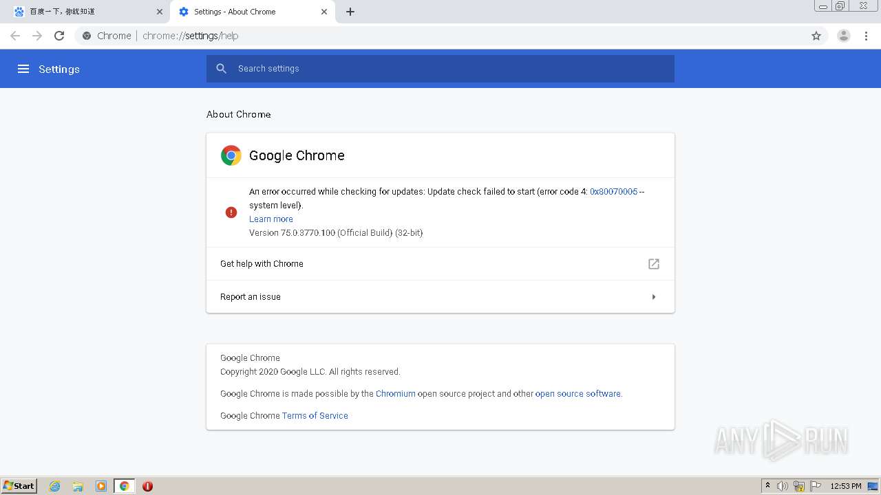
Task: Click the About Chrome heading
Action: click(239, 114)
